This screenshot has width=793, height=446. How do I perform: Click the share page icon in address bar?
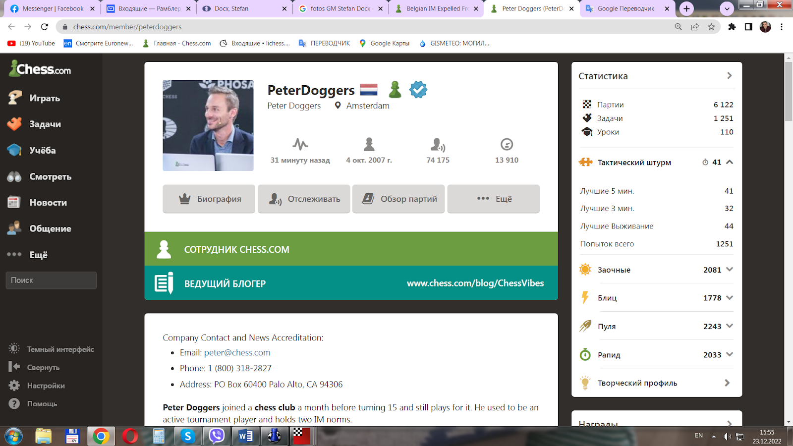[695, 27]
